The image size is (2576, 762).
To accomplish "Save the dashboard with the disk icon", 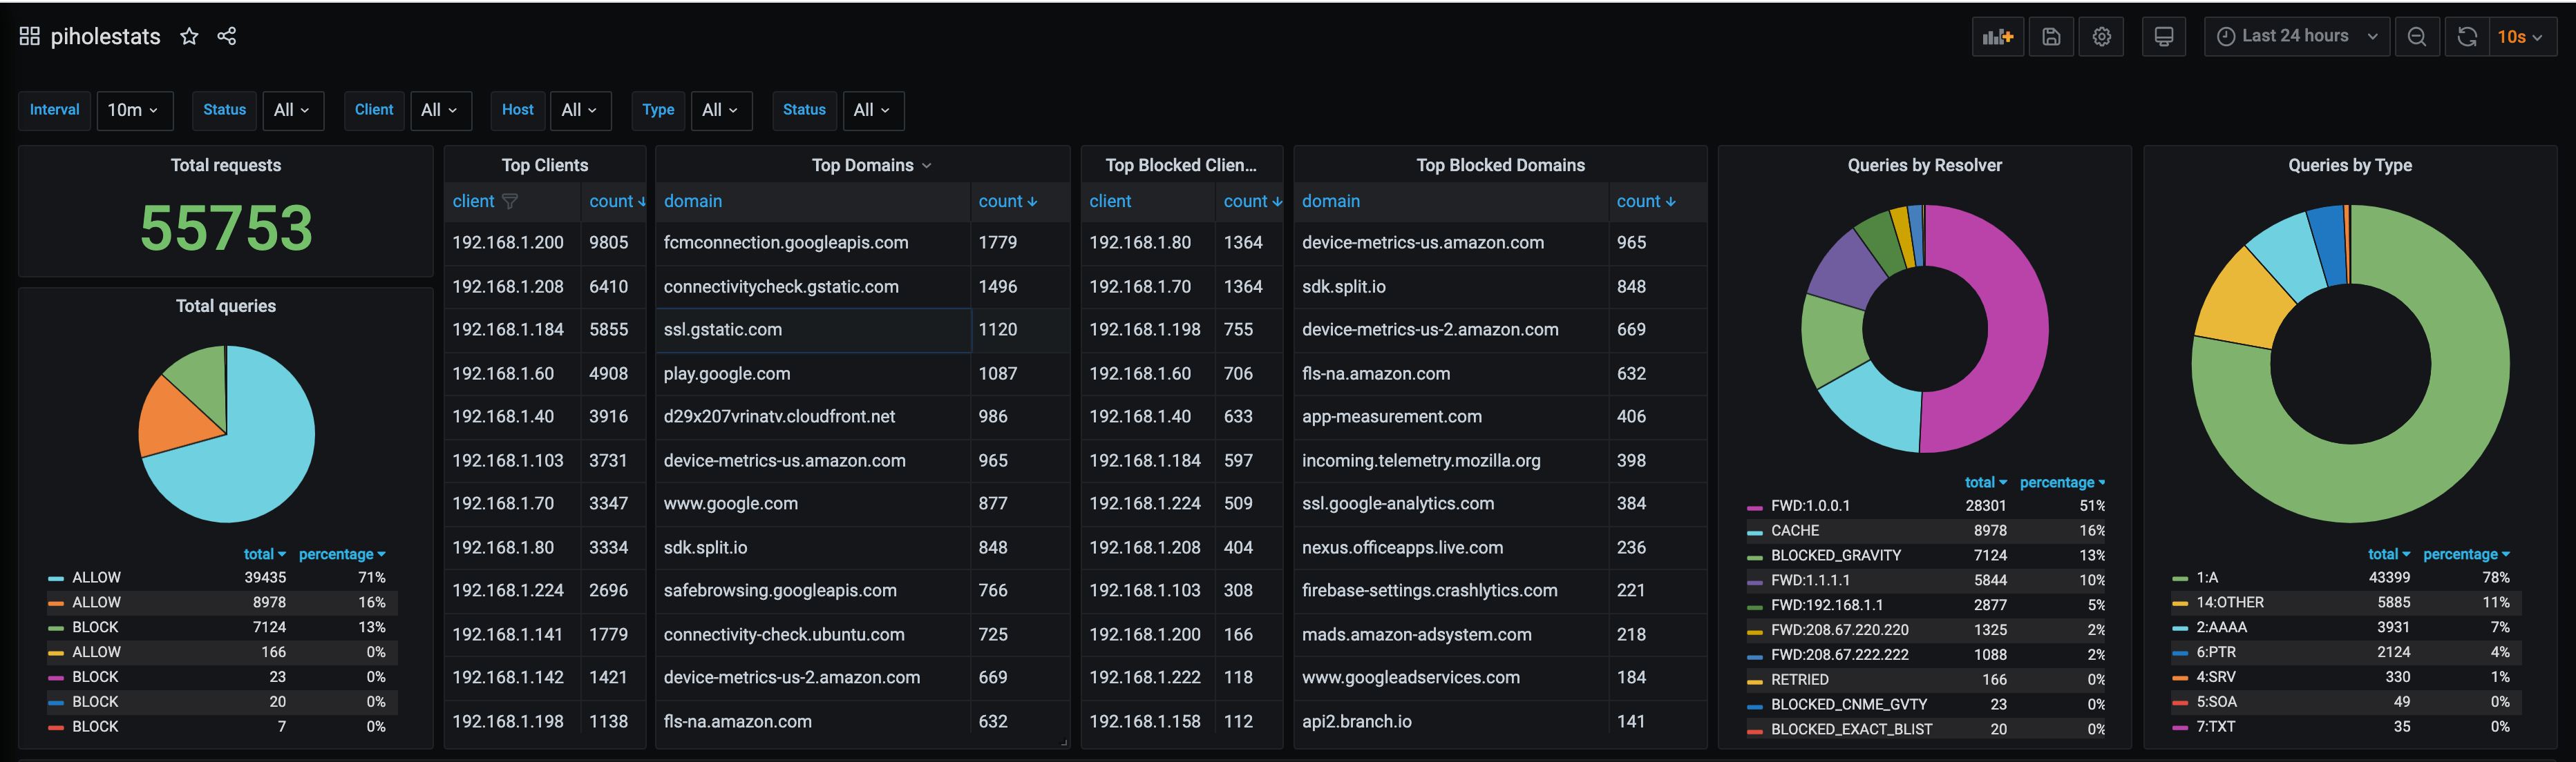I will click(2051, 37).
